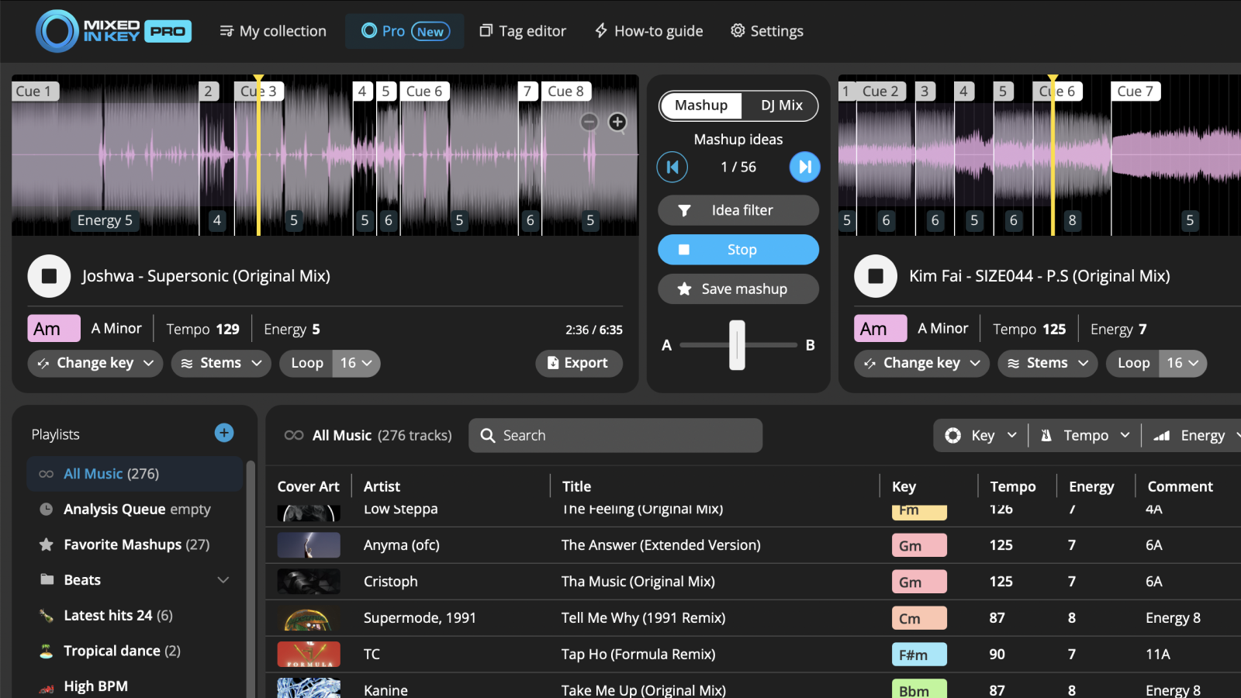Open Stems dropdown on left deck

coord(221,363)
